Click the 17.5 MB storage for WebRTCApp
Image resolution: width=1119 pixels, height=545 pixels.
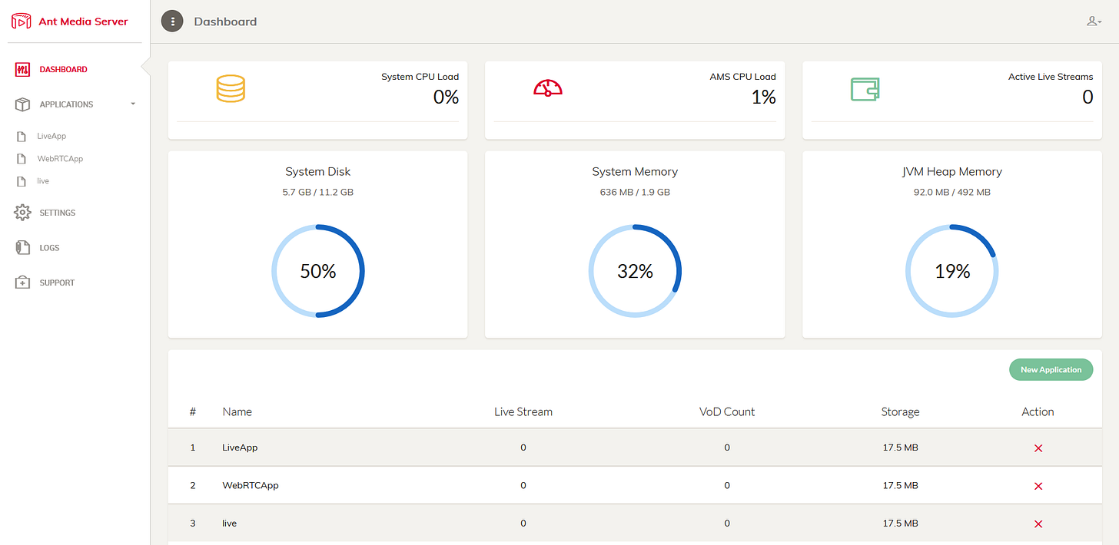click(x=900, y=485)
